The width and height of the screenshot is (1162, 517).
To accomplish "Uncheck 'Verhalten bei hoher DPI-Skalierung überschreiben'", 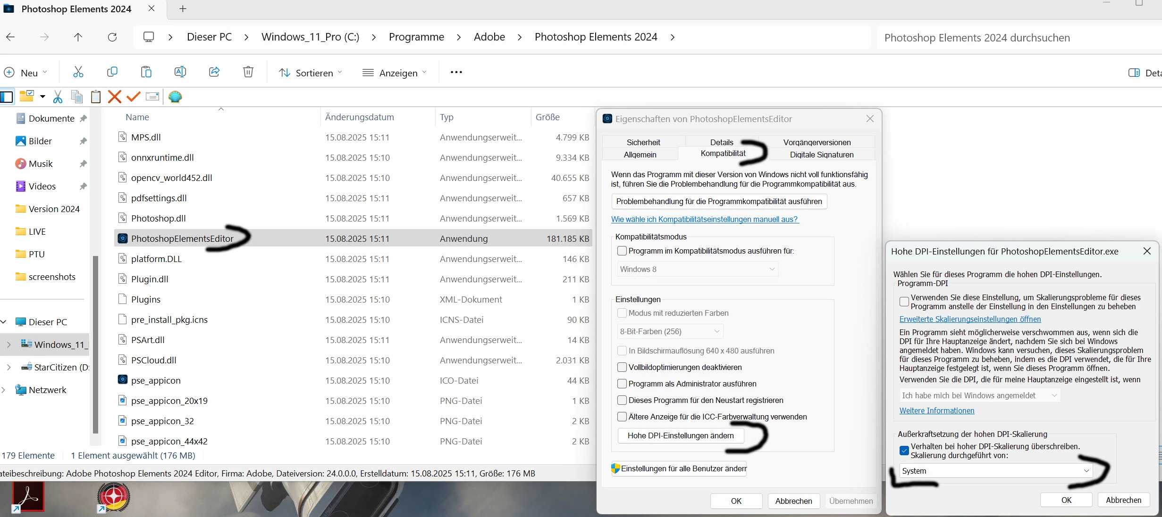I will pos(904,451).
